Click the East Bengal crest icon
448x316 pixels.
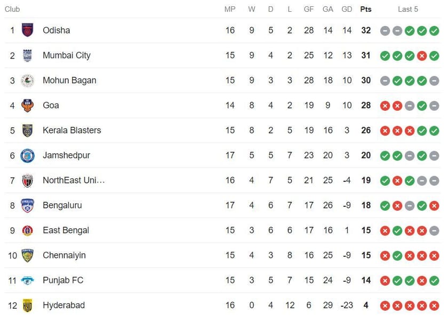point(27,230)
